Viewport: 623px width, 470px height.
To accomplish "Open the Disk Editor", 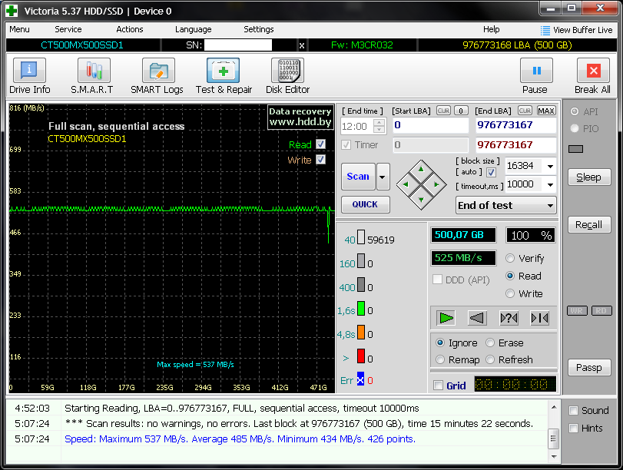I will [x=287, y=76].
